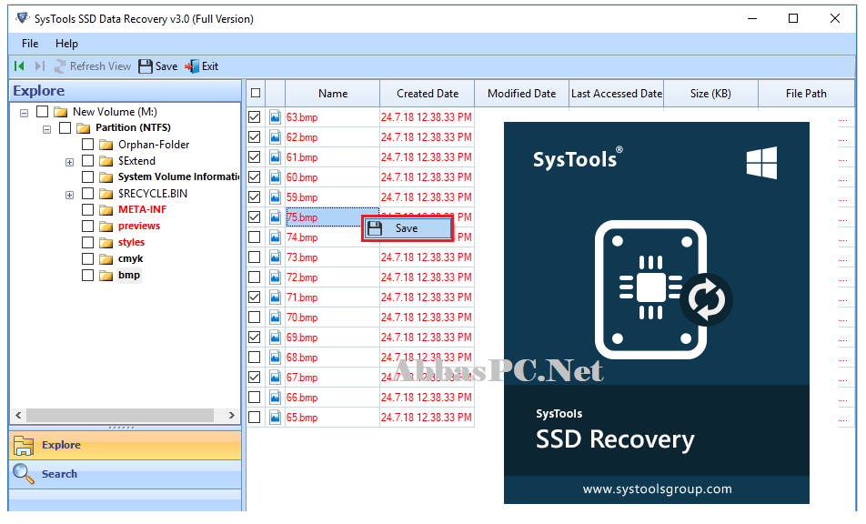The image size is (866, 524).
Task: Click the tree scrollbar right arrow
Action: 232,415
